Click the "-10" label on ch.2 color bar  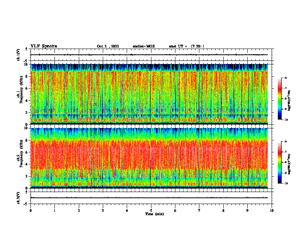click(x=286, y=184)
